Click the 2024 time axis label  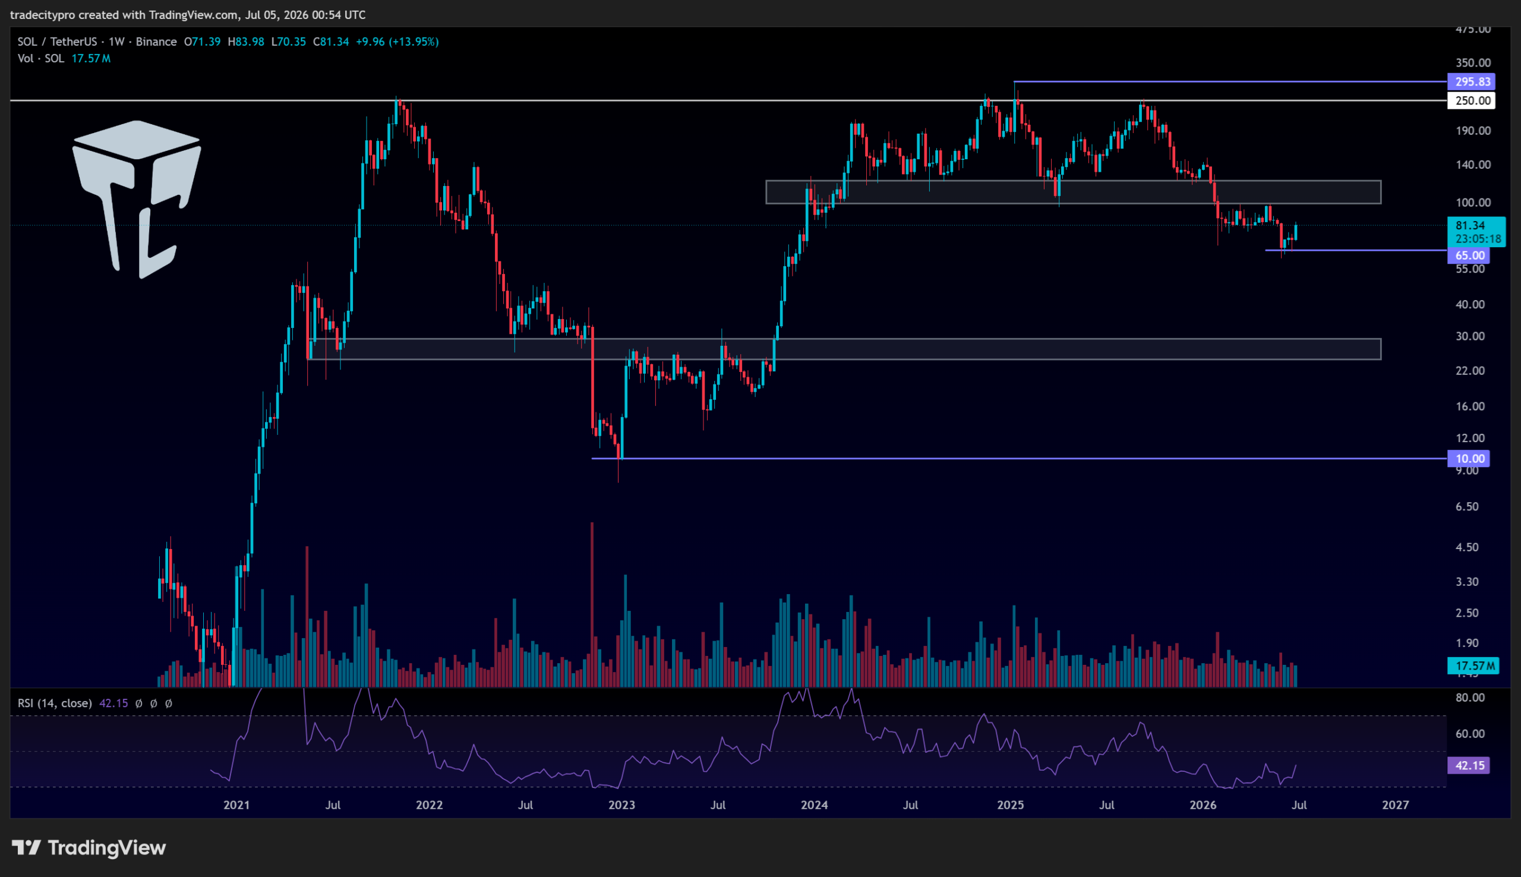tap(814, 805)
